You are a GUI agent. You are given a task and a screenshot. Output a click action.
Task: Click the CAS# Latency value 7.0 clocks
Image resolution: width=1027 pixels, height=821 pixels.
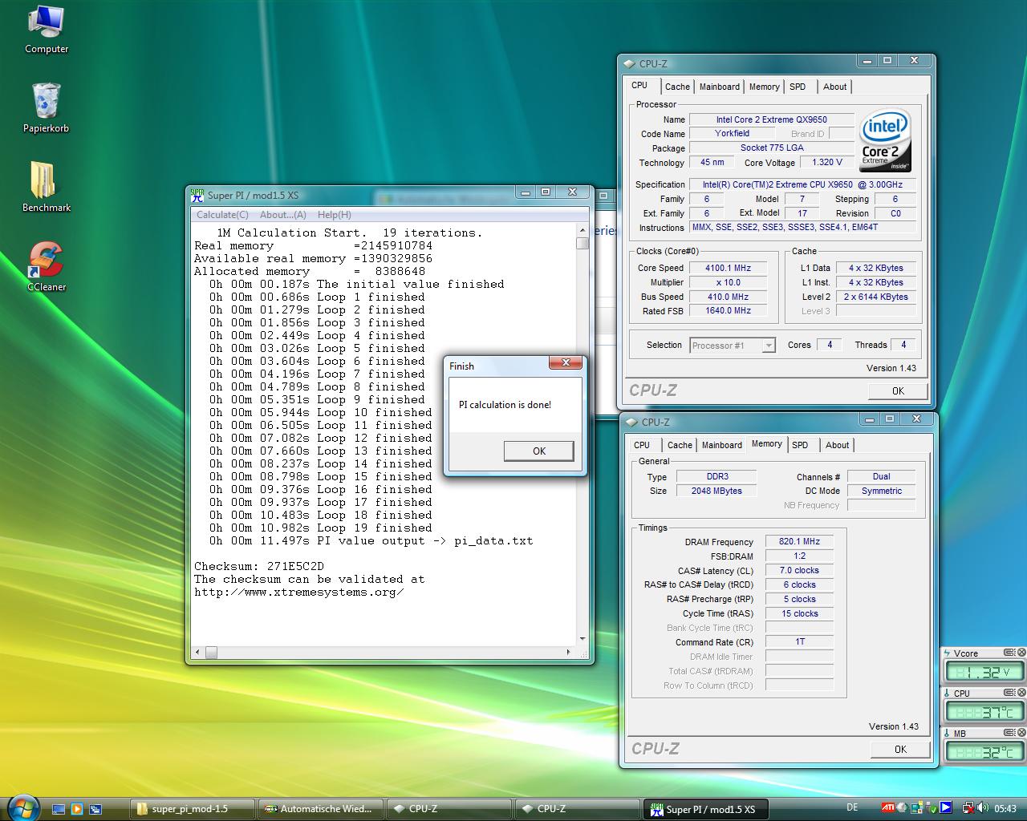[x=799, y=570]
